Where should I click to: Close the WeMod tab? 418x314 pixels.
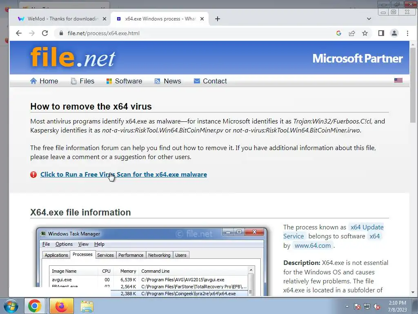pyautogui.click(x=104, y=19)
